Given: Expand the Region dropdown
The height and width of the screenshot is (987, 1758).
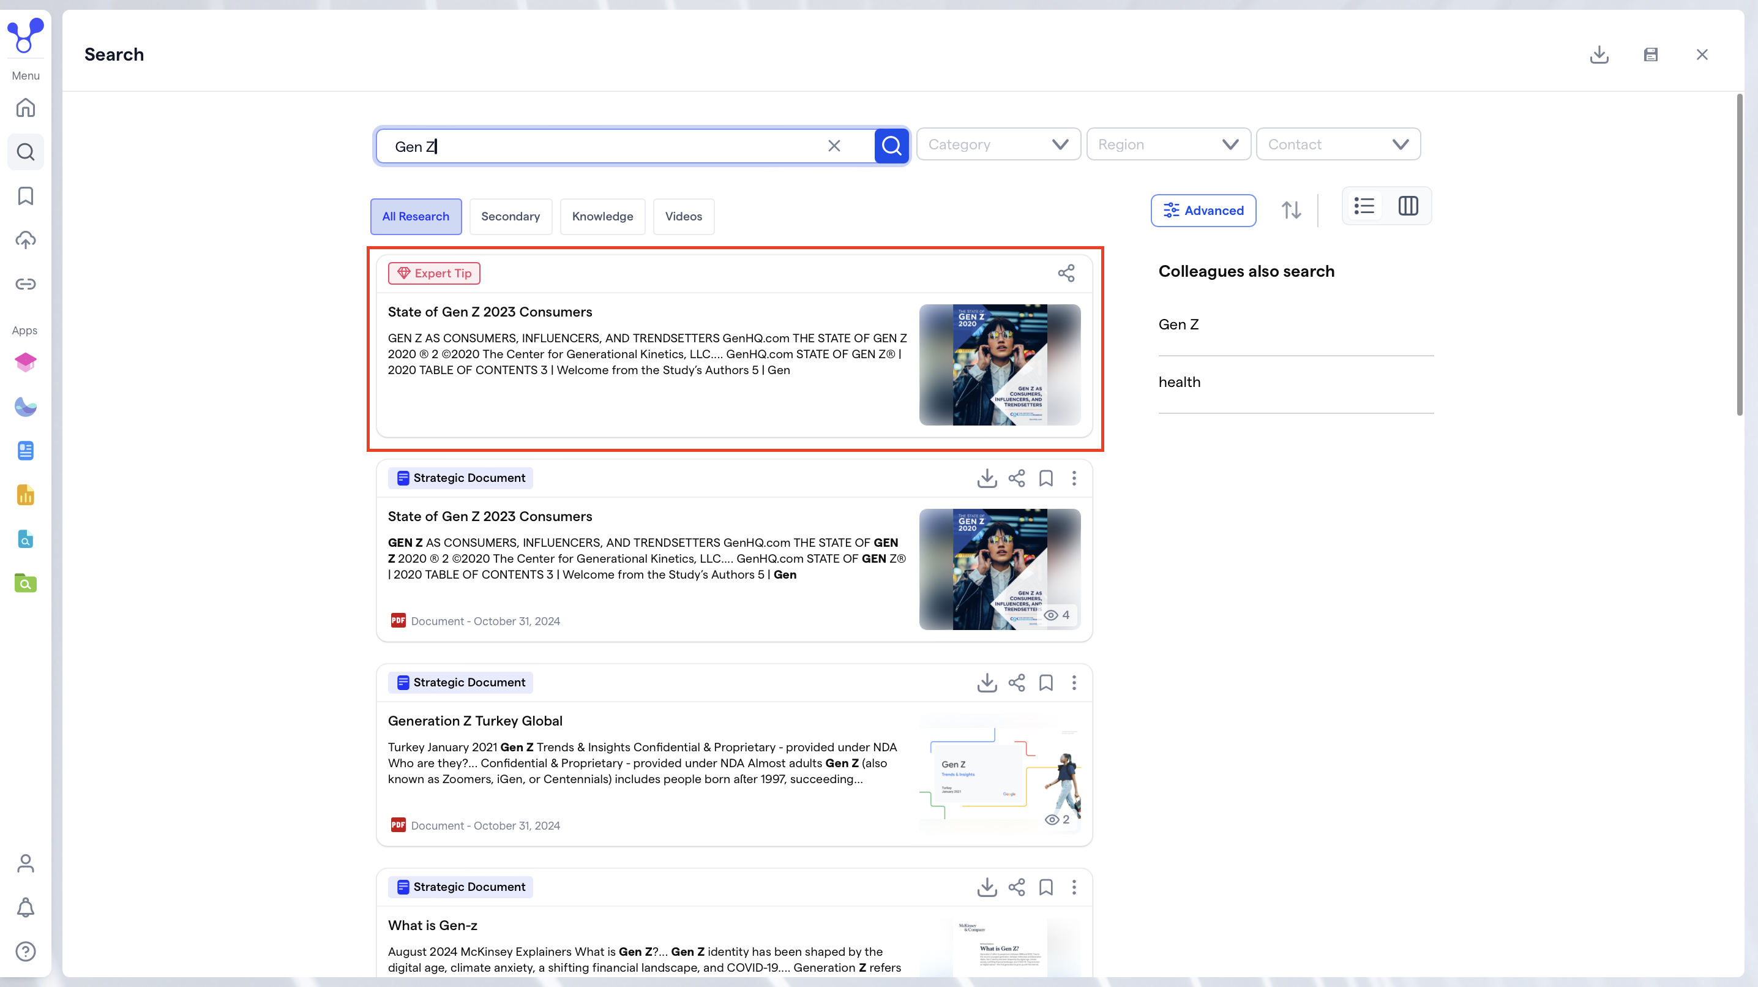Looking at the screenshot, I should click(1169, 144).
